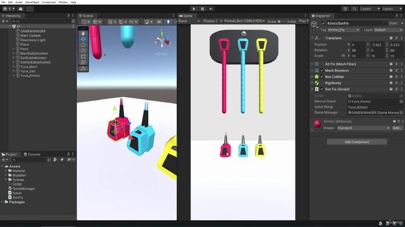Open the Assets menu
This screenshot has width=405, height=227.
click(x=18, y=2)
